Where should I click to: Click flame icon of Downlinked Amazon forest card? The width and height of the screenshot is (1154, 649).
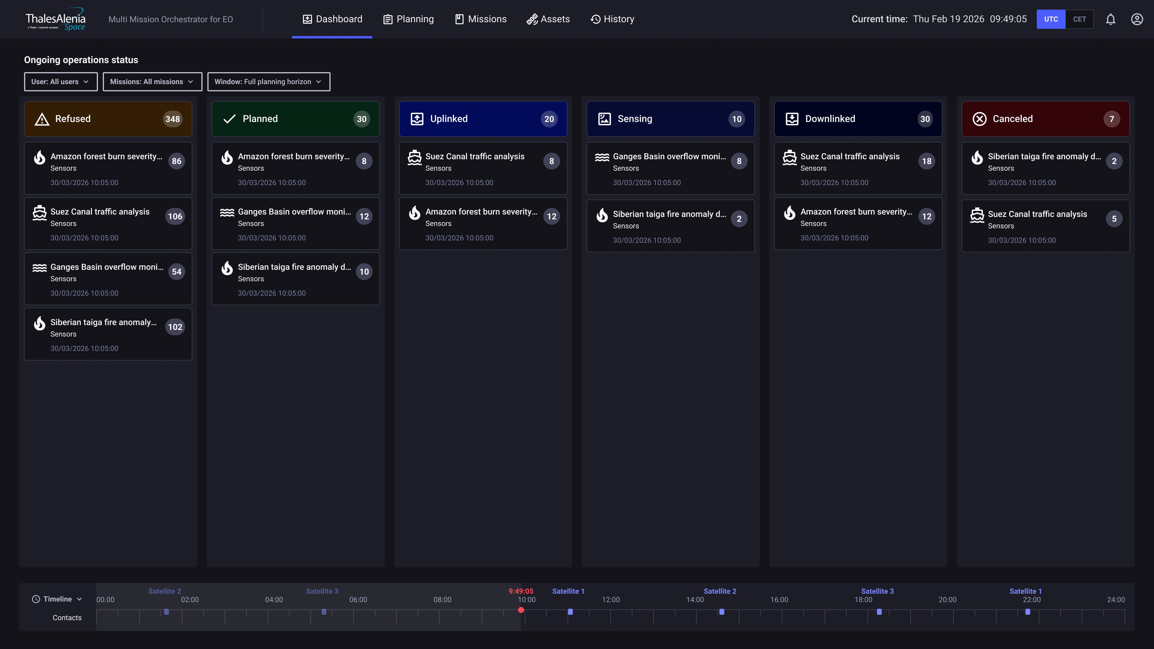[790, 213]
